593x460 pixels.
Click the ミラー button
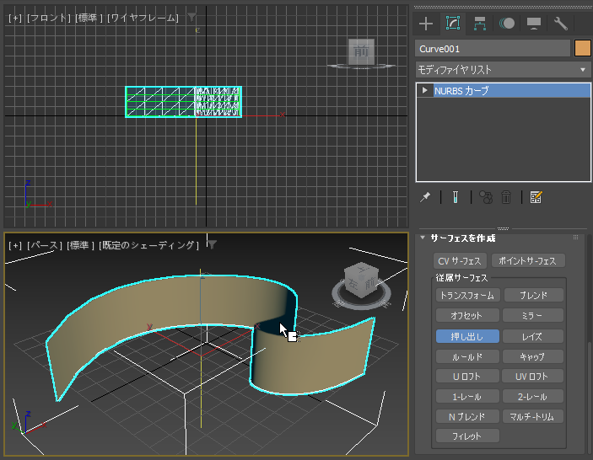coord(533,315)
